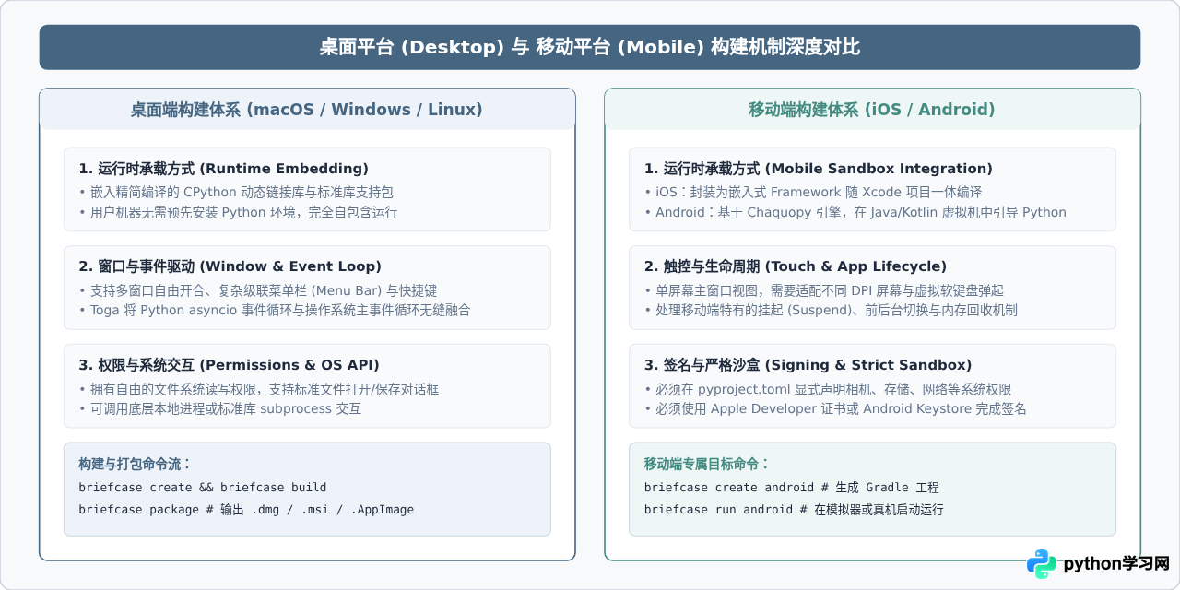Click the 移动端专属目标命令 label

point(707,464)
